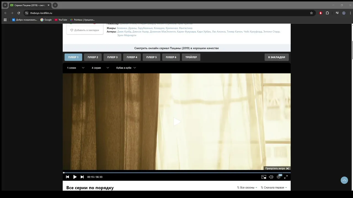Switch to ПЛЕЕР 6 tab
353x198 pixels.
[171, 57]
